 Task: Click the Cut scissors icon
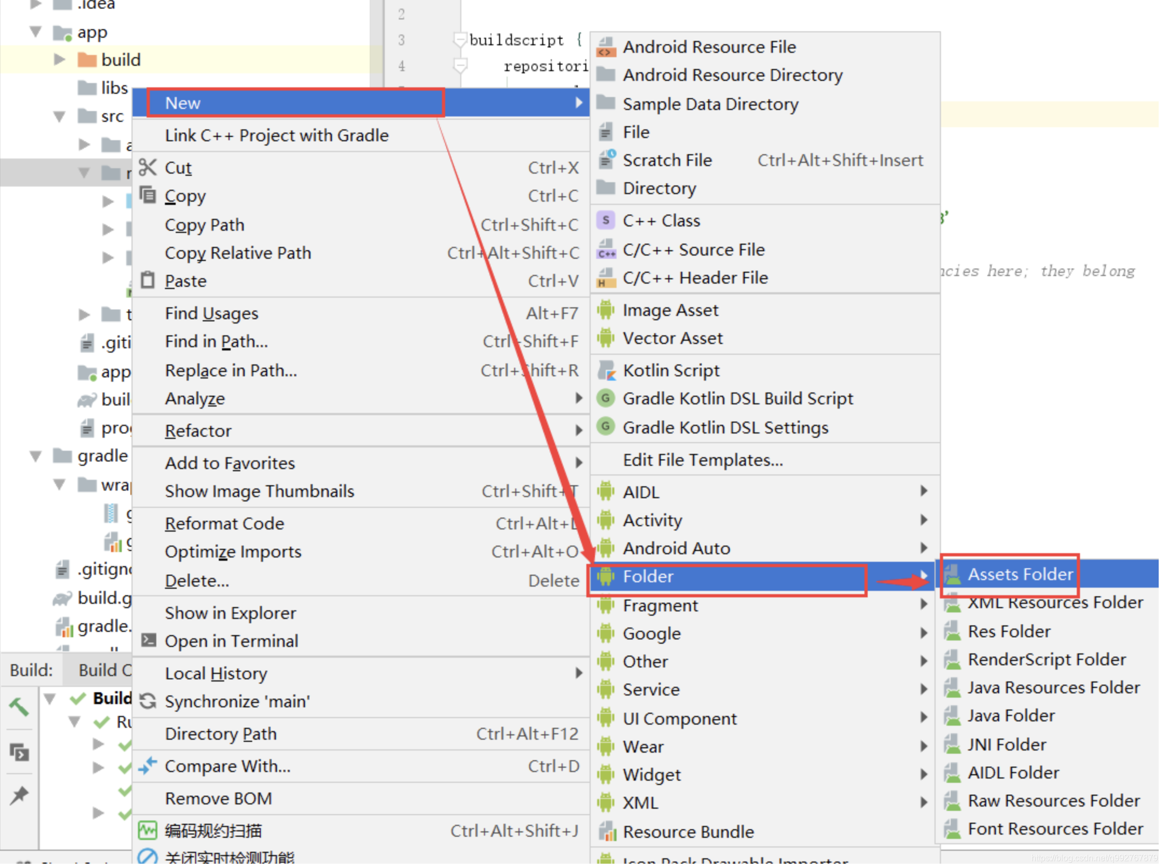[x=147, y=168]
